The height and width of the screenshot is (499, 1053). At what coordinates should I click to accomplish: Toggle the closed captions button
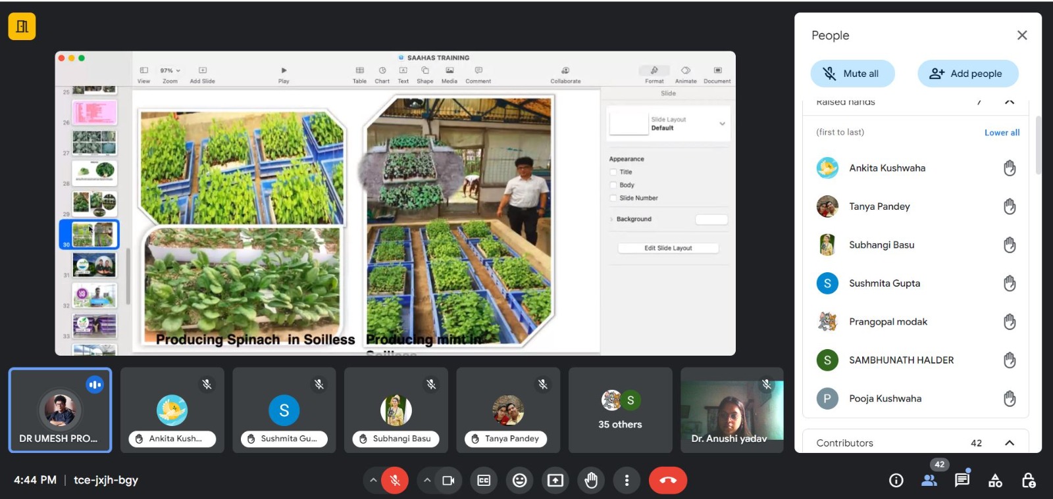click(484, 481)
